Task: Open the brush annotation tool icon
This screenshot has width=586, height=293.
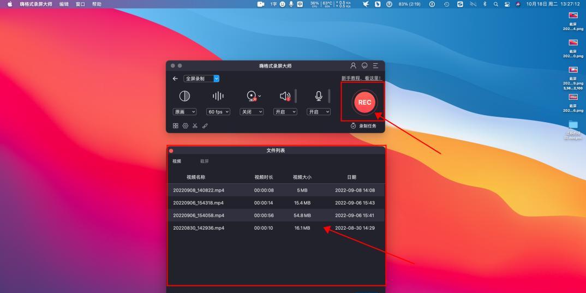Action: click(x=205, y=126)
